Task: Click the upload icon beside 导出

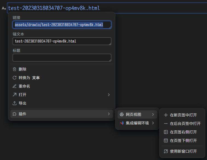Action: (x=15, y=103)
